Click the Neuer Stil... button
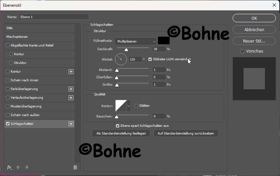This screenshot has width=280, height=176. pos(254,41)
